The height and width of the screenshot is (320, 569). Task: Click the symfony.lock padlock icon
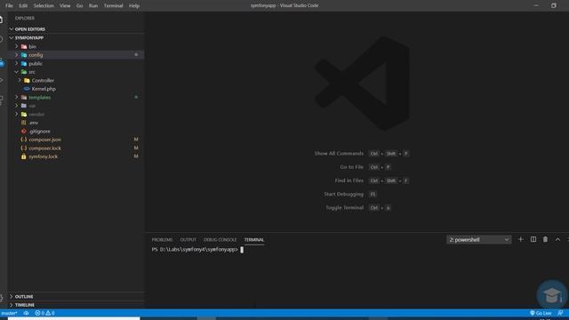click(24, 156)
